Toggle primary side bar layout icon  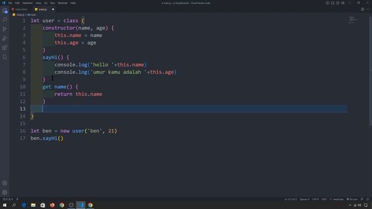[x=328, y=3]
